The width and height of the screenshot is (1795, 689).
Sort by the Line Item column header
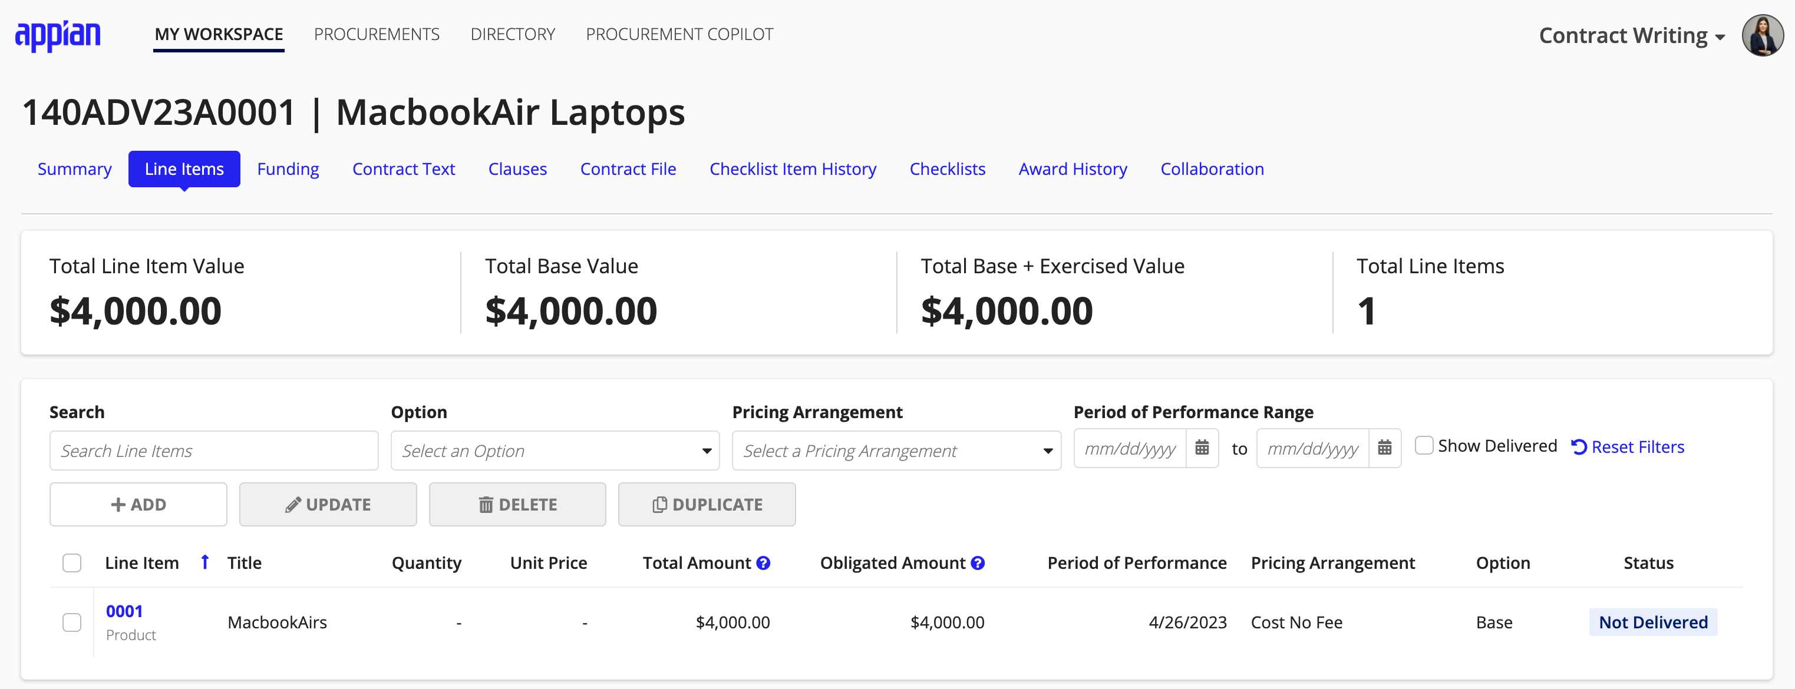(x=141, y=563)
